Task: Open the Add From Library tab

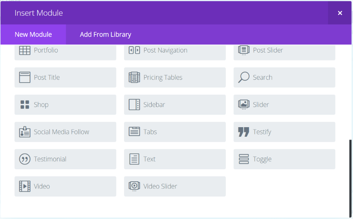Action: [x=105, y=34]
